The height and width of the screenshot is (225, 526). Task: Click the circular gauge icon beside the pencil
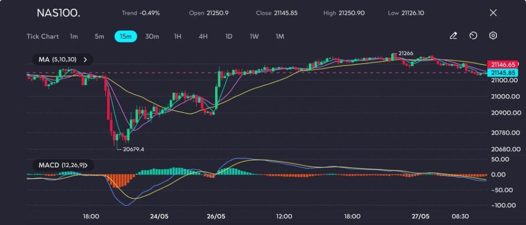coord(473,36)
